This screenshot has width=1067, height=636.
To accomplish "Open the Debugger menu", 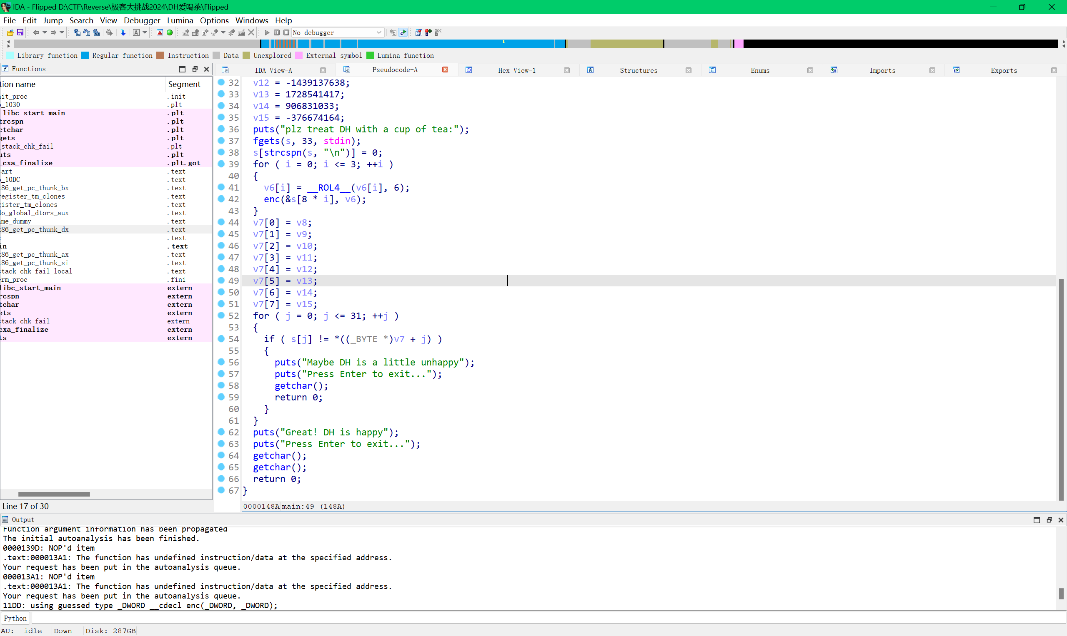I will (142, 20).
